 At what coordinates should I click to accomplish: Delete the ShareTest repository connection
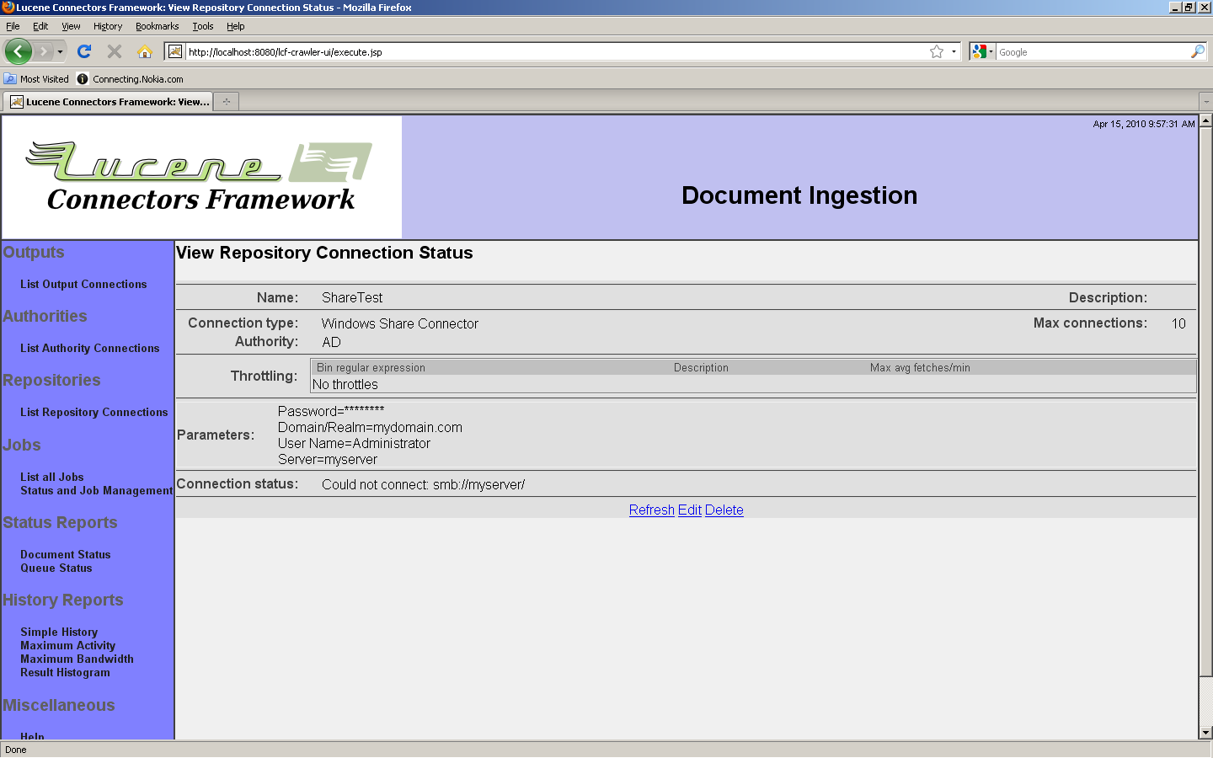coord(724,510)
